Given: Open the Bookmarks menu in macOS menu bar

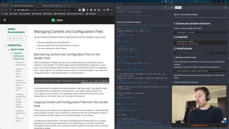Looking at the screenshot, I should [x=43, y=1].
